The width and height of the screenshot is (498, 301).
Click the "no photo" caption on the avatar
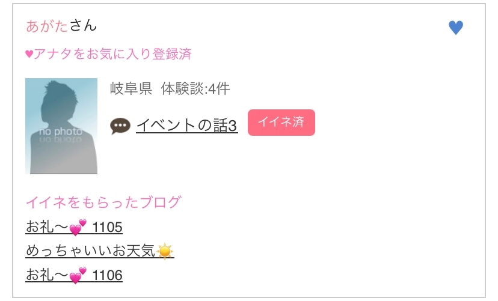coord(60,132)
